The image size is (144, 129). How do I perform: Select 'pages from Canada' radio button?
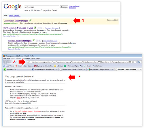click(x=41, y=10)
